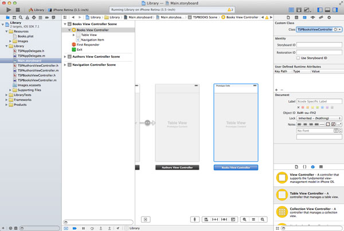Click the Stop button in toolbar

(x=18, y=10)
